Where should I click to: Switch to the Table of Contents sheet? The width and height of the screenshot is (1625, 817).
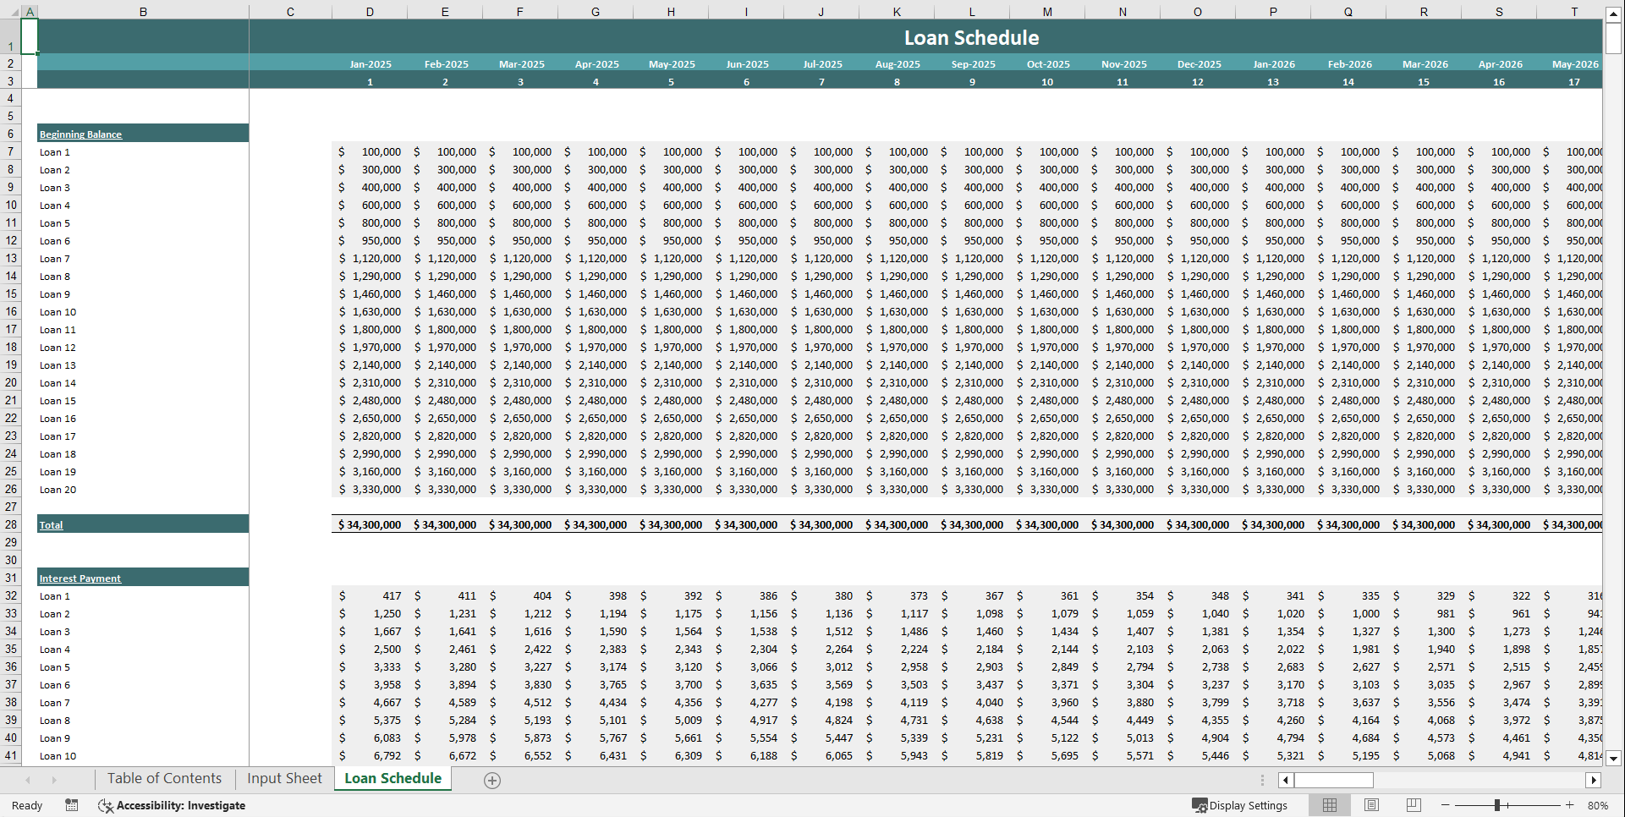163,778
